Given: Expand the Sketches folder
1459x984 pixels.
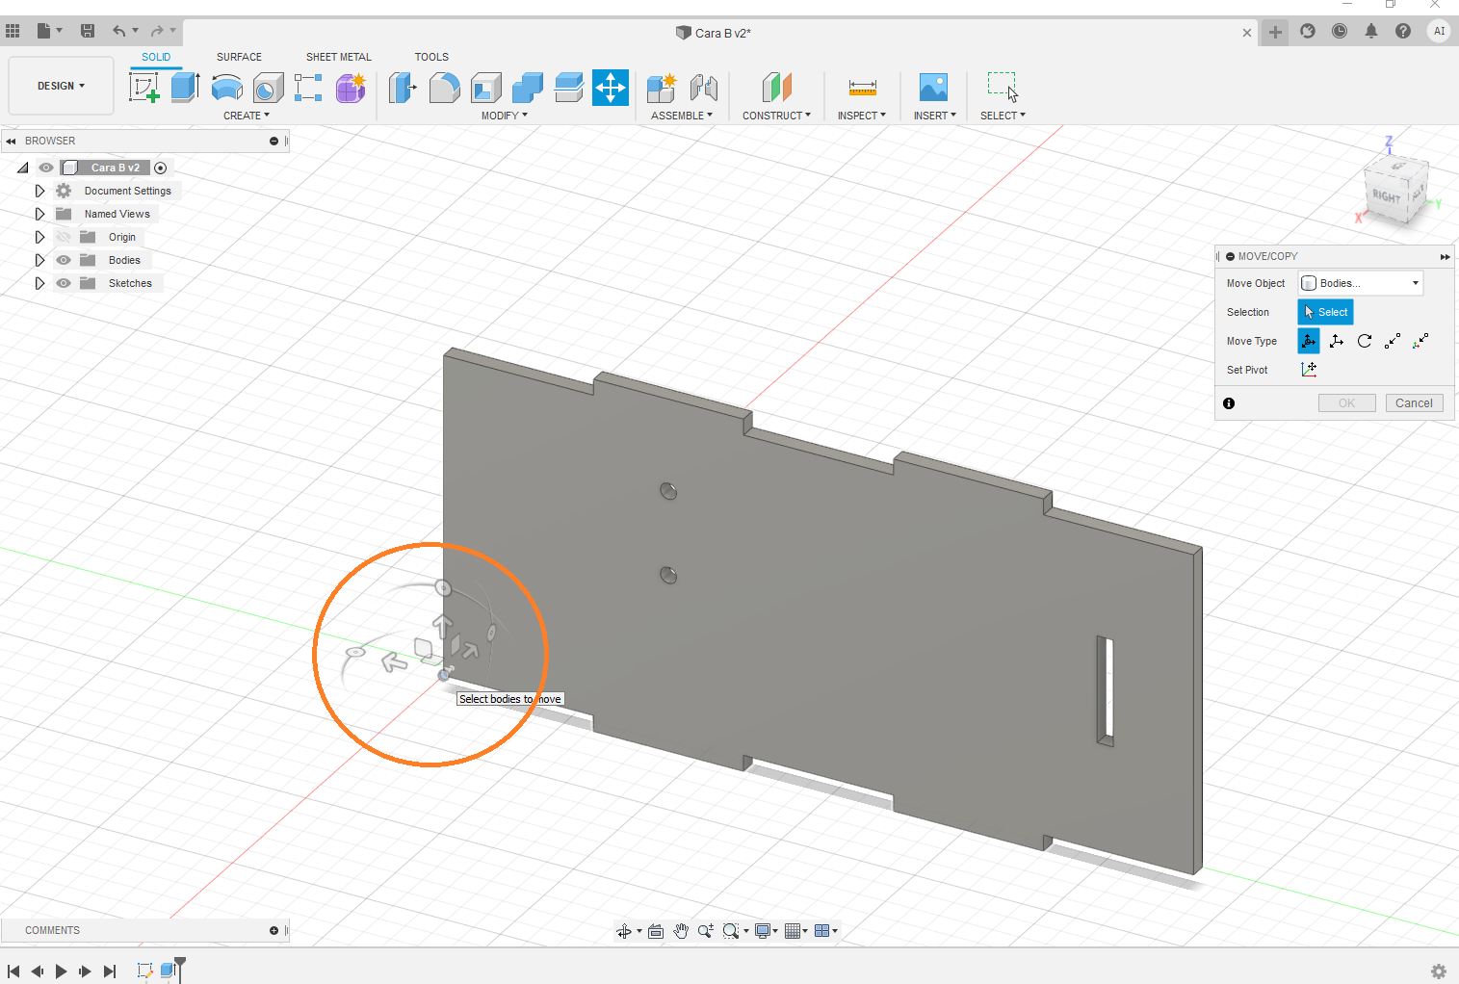Looking at the screenshot, I should (x=39, y=283).
